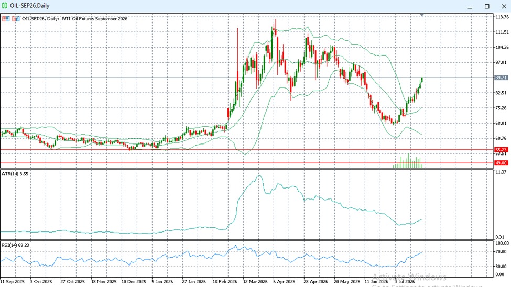Maximize the OIL-SEP26 chart window
Screen dimensions: 511x287
tap(487, 6)
